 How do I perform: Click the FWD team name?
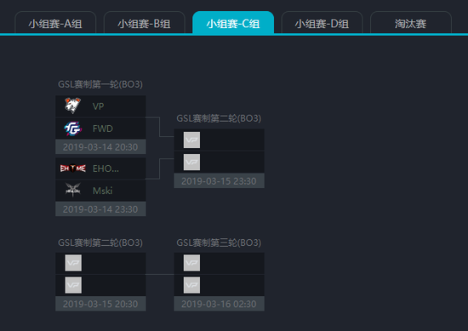tap(103, 128)
